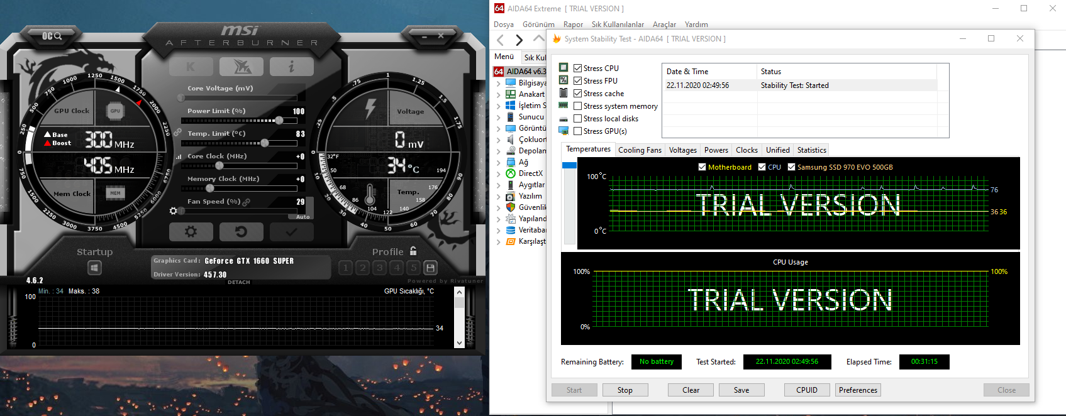This screenshot has width=1066, height=416.
Task: Open the Rapor menu
Action: click(x=573, y=25)
